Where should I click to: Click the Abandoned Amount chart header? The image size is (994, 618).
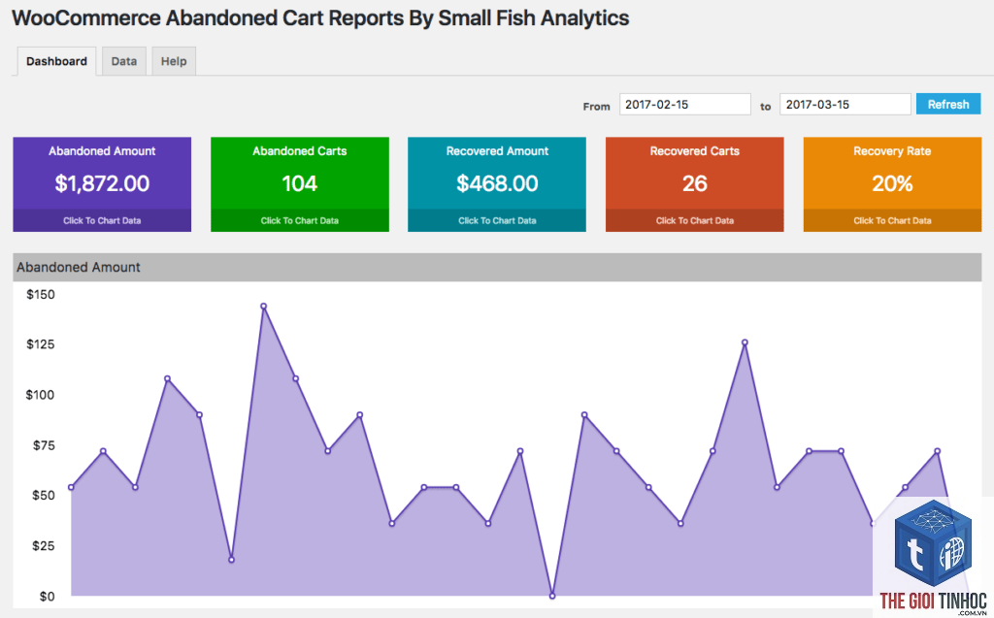pos(497,268)
